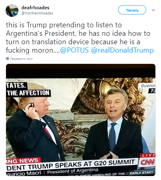Click the Перевести твит translate link
Viewport: 161px width, 180px height.
(x=21, y=59)
